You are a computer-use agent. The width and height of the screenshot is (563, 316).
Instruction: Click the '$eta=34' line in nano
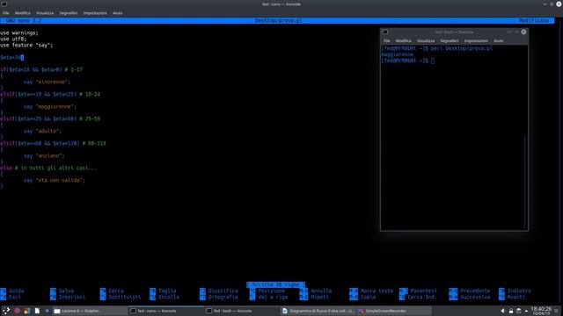[x=11, y=57]
